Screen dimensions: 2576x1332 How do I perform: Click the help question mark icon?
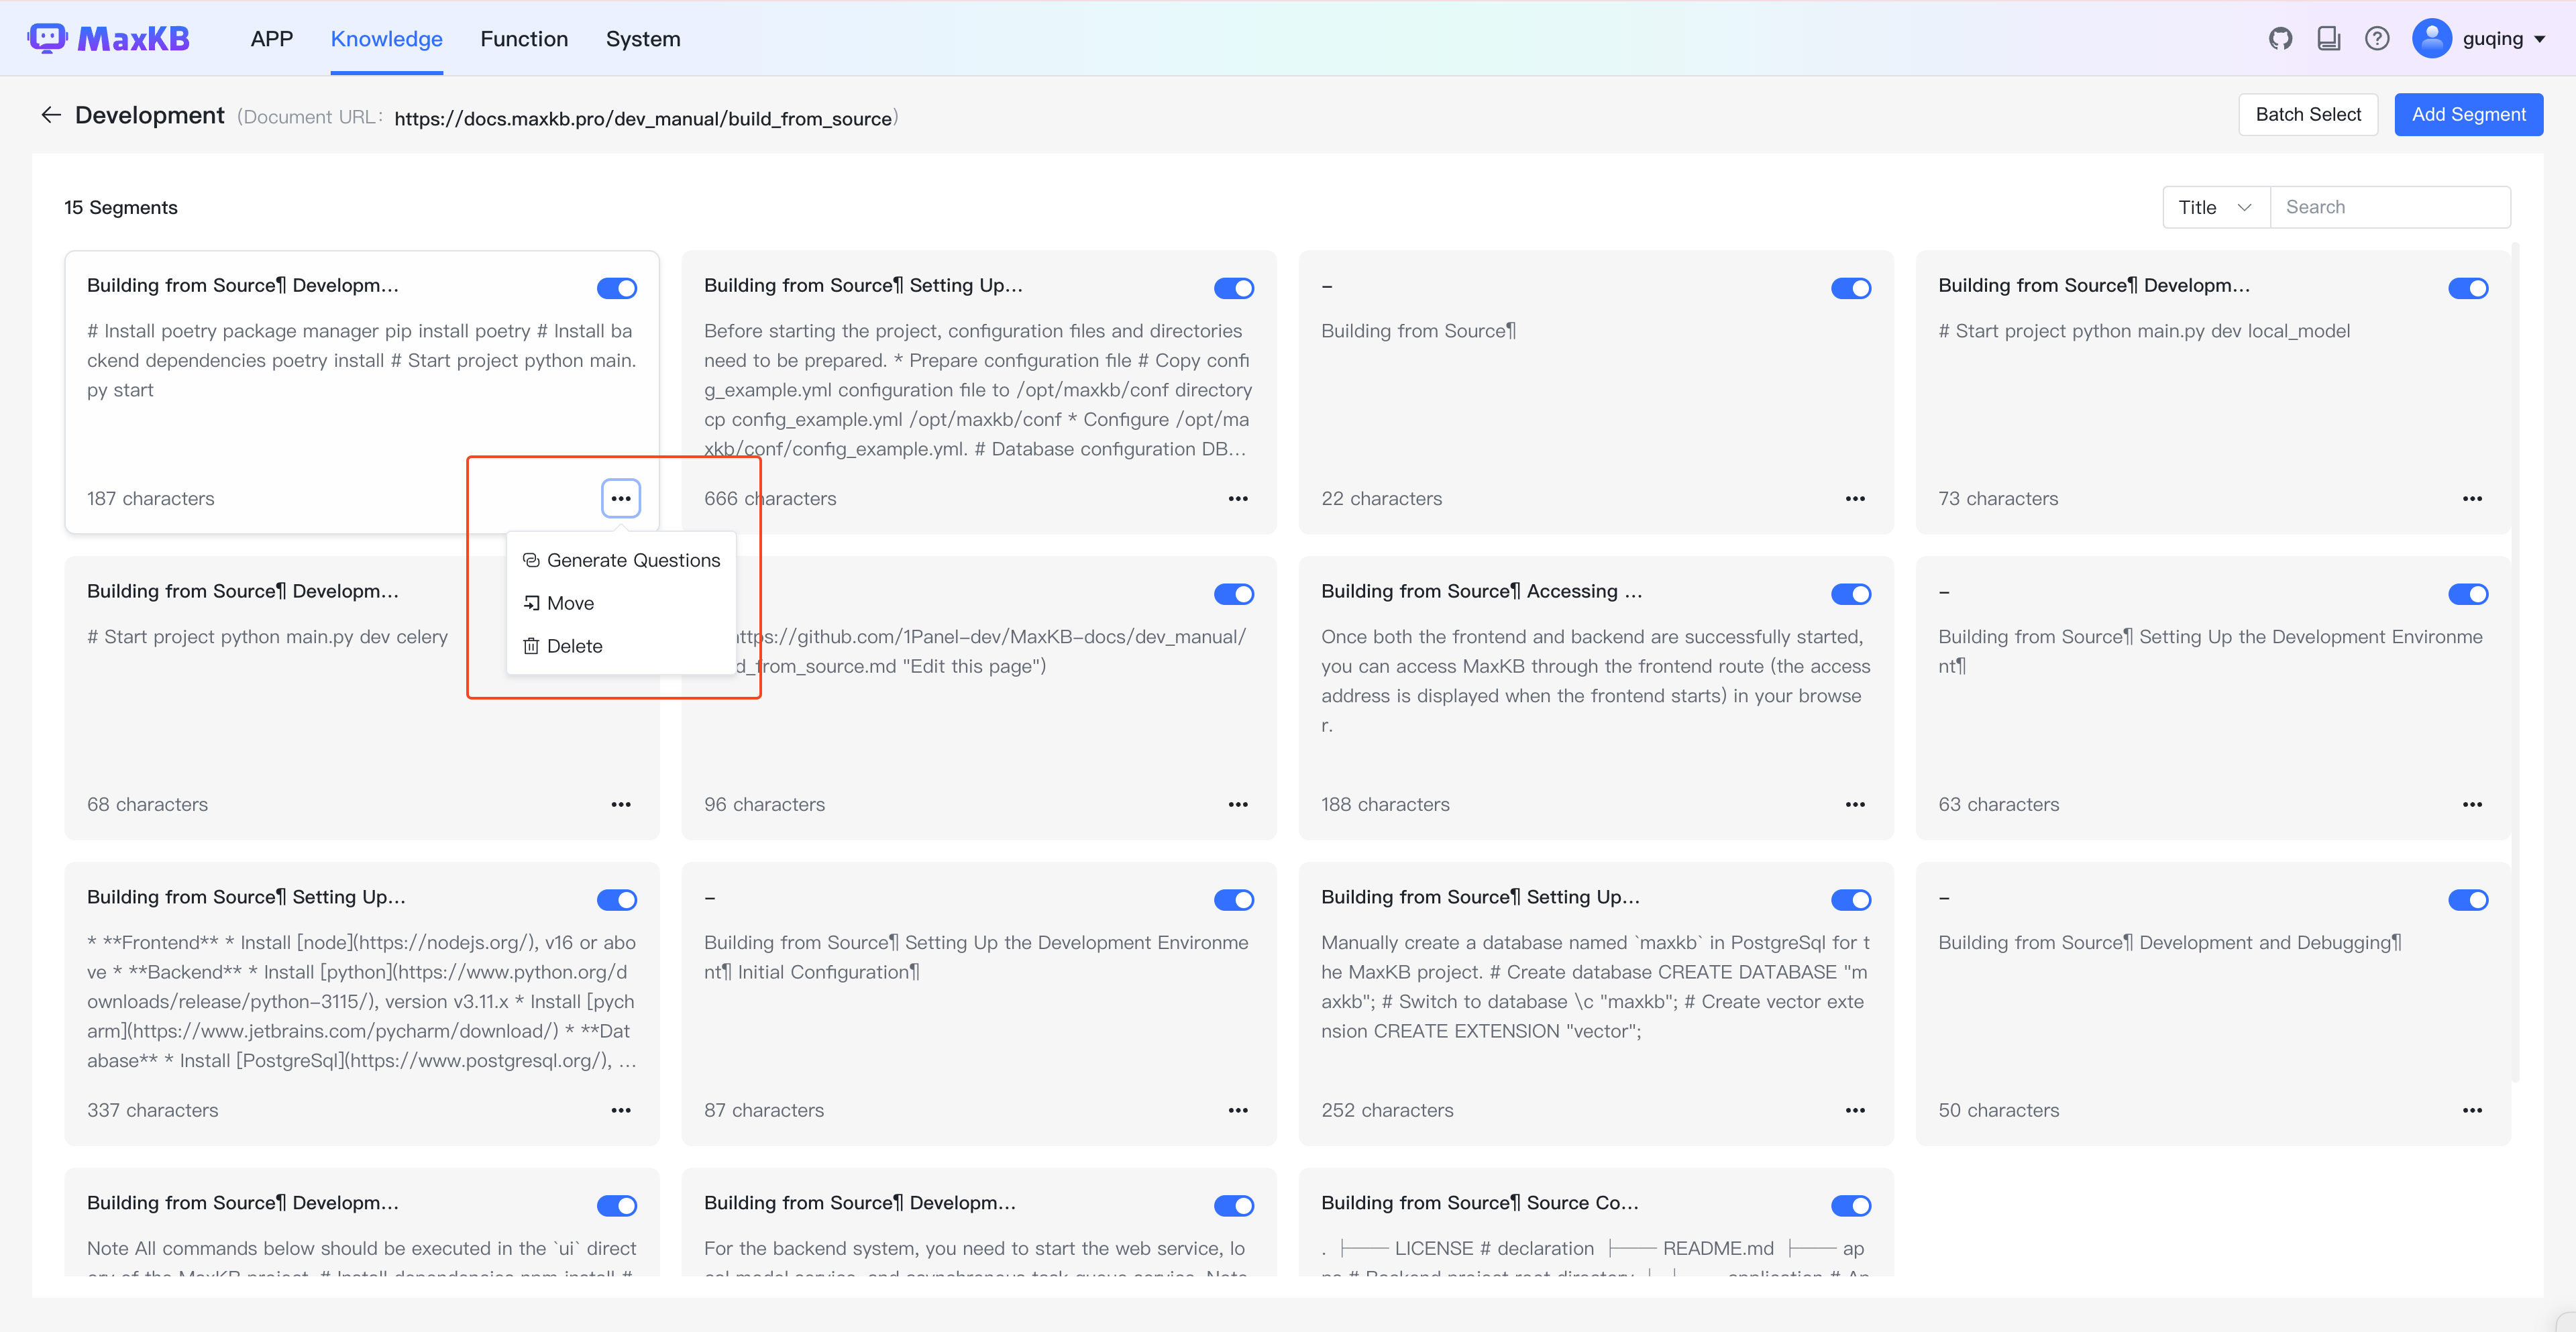pyautogui.click(x=2377, y=39)
